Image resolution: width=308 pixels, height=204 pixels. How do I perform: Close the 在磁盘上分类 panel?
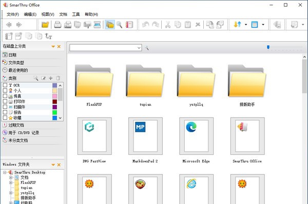[x=59, y=47]
